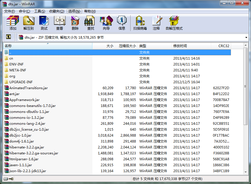
Task: Select hibernate-3.2.2.ga-sources.jar file name
Action: tap(34, 153)
